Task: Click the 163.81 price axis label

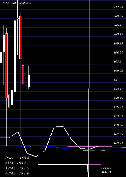Action: pos(118,143)
